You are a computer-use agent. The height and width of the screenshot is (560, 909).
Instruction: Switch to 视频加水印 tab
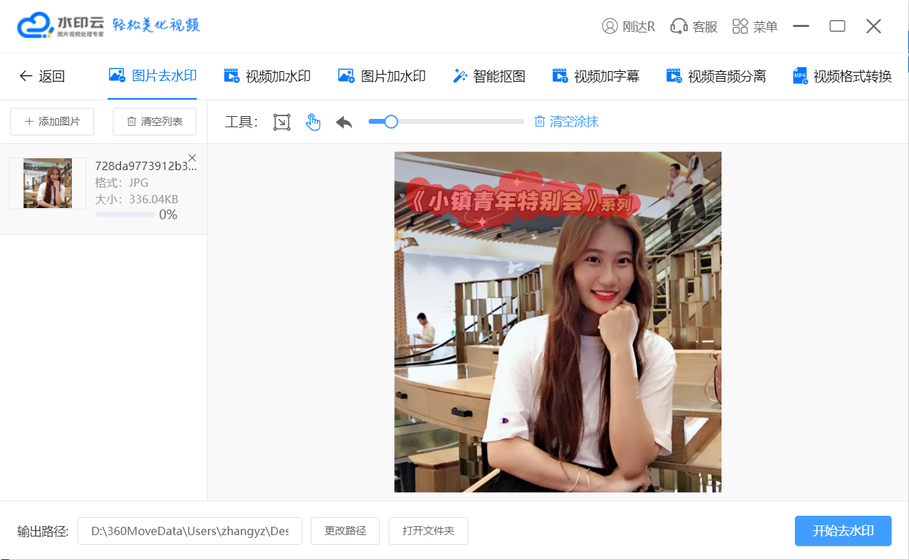[x=267, y=76]
